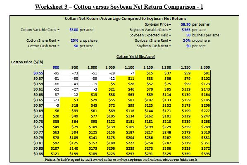
Task: Click the $164 cell in the $0.63 row
Action: pos(205,95)
